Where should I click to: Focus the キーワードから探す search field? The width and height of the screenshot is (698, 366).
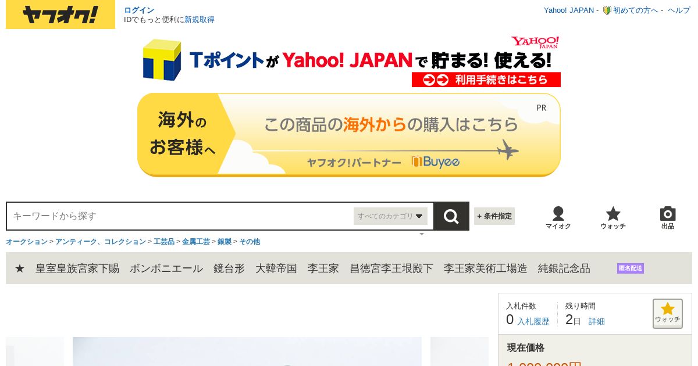[180, 216]
